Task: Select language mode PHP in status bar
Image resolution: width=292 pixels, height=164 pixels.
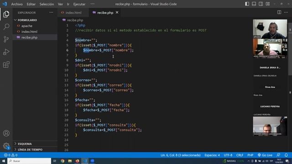Action: tap(250, 155)
